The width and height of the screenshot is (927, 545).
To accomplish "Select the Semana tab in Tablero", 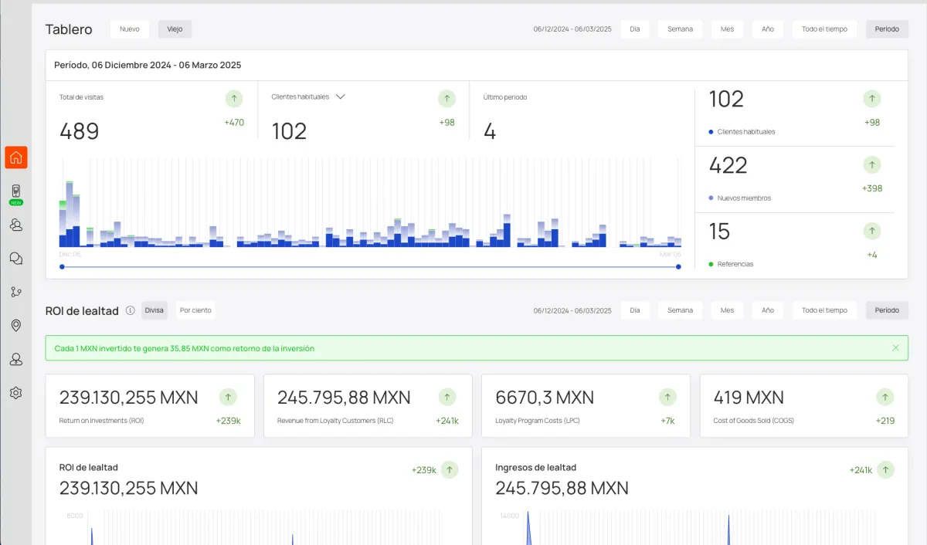I will [680, 29].
